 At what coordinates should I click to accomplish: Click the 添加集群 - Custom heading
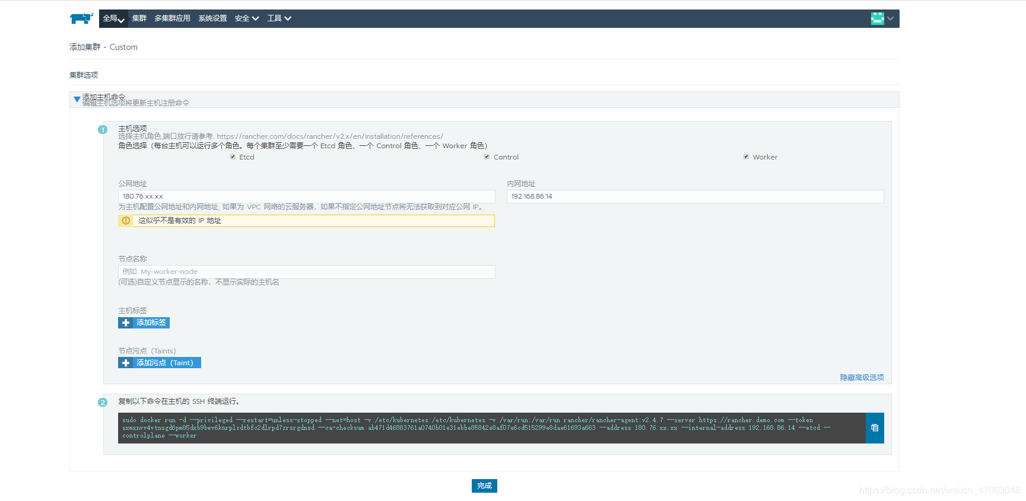click(x=103, y=47)
